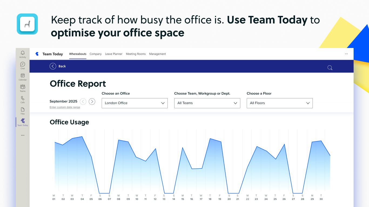Click the September 2025 month label
The width and height of the screenshot is (369, 207).
click(x=63, y=101)
